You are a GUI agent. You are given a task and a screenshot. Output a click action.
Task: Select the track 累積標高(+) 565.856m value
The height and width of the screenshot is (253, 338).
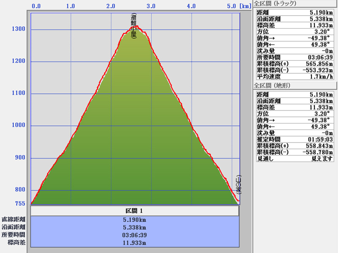(x=318, y=63)
